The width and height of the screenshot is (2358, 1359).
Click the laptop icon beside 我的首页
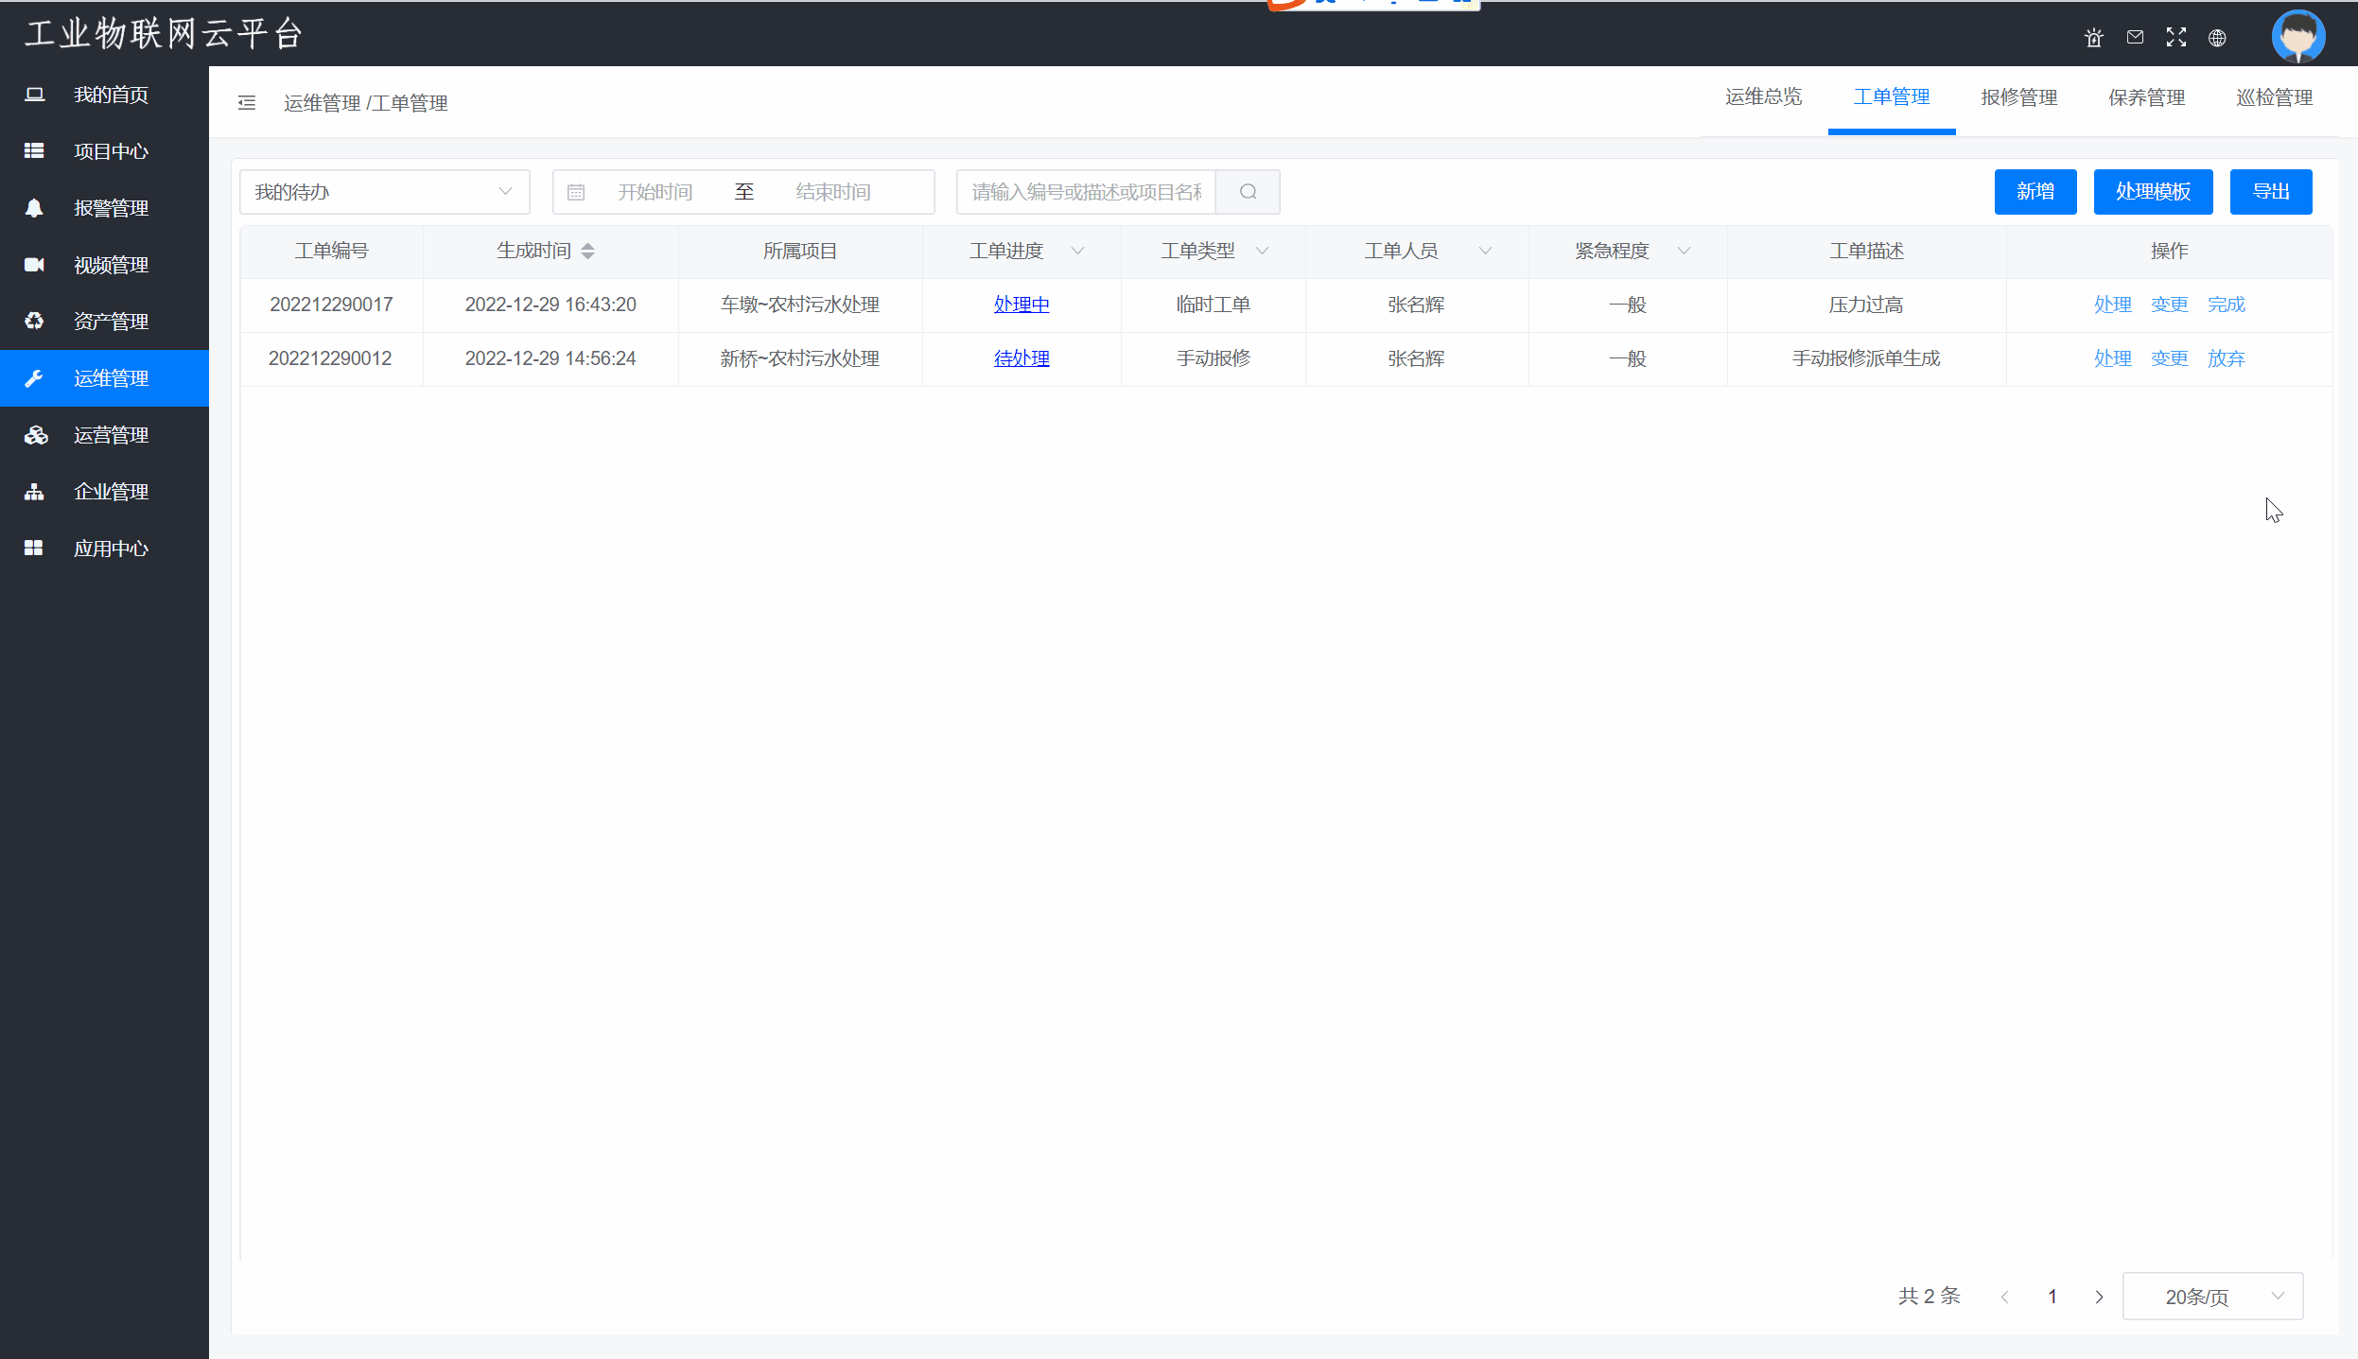pyautogui.click(x=35, y=95)
